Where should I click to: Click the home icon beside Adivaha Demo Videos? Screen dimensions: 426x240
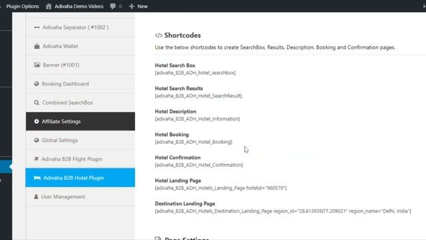49,6
